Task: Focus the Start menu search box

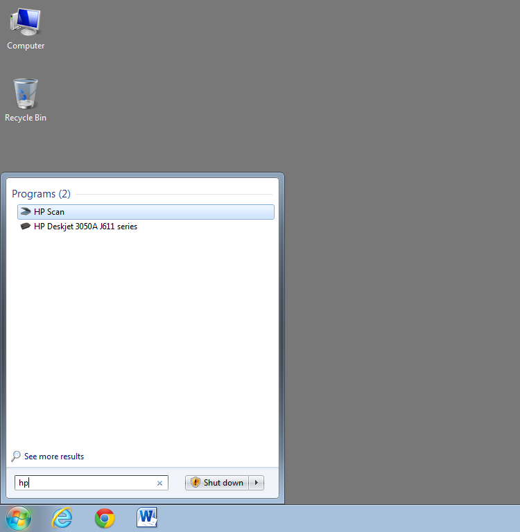Action: coord(92,483)
